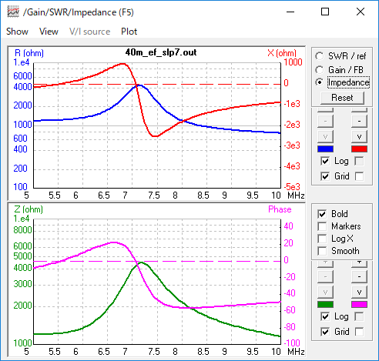This screenshot has width=379, height=361.
Task: Click the red X curve color swatch
Action: coord(359,149)
